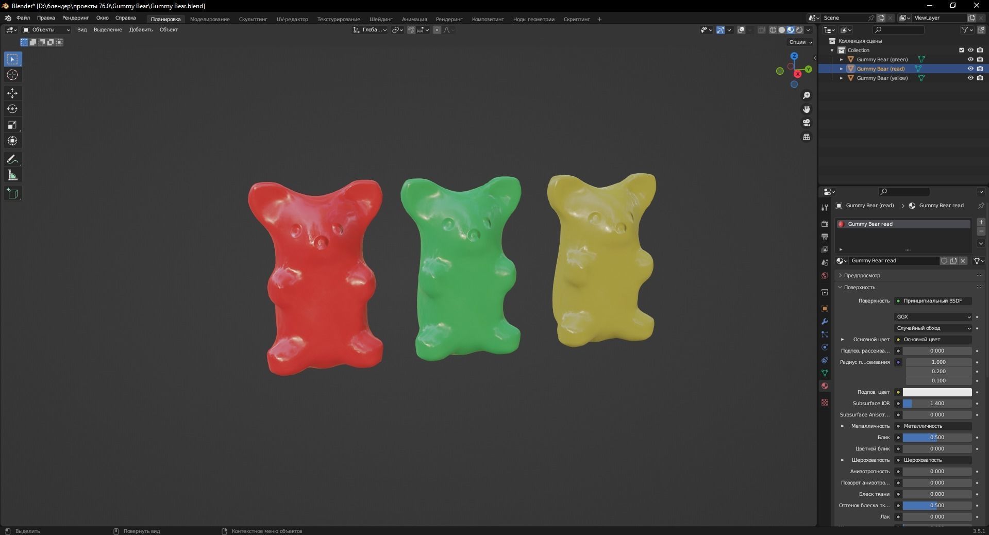The height and width of the screenshot is (535, 989).
Task: Open Tool settings tab in properties
Action: click(825, 207)
